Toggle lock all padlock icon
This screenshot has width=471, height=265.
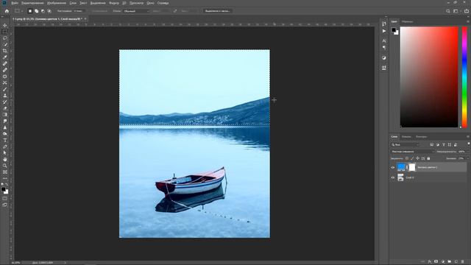[428, 158]
